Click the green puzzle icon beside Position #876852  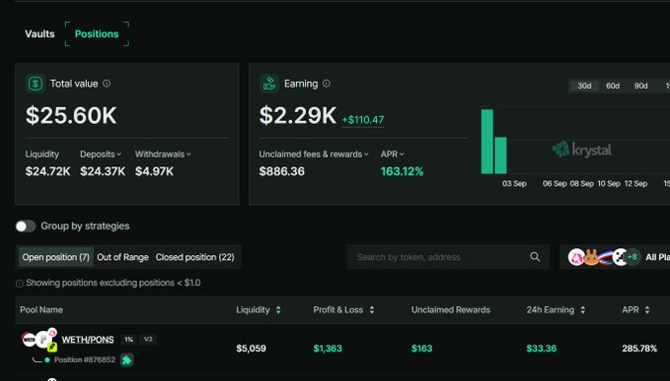pyautogui.click(x=126, y=360)
